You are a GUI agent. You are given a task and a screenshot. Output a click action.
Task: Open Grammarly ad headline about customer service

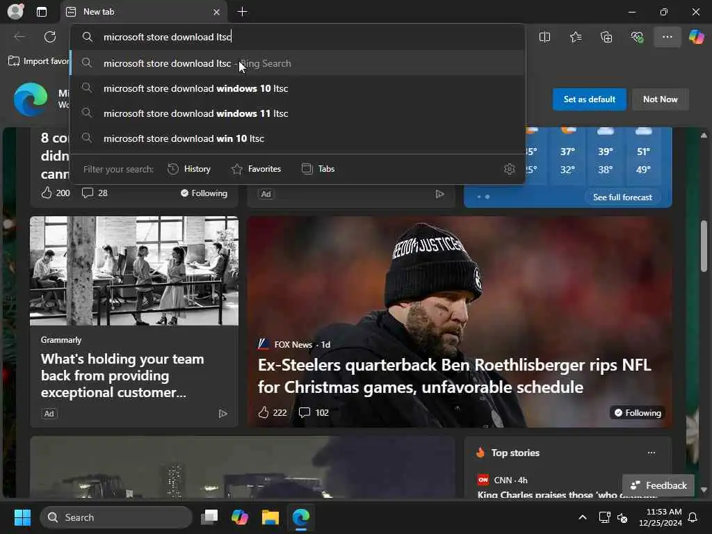pyautogui.click(x=122, y=375)
